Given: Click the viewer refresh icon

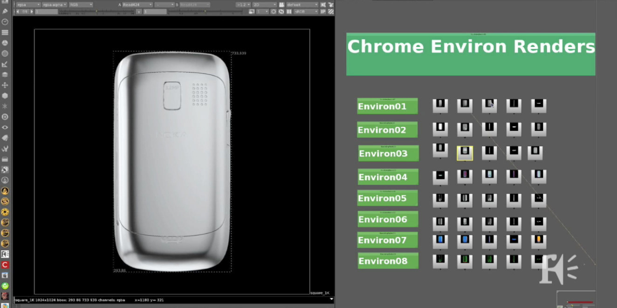Looking at the screenshot, I should [281, 11].
